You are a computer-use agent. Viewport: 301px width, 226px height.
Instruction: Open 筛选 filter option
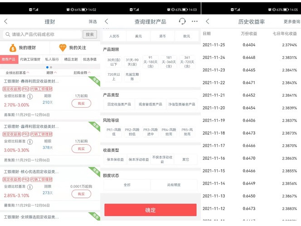click(93, 21)
